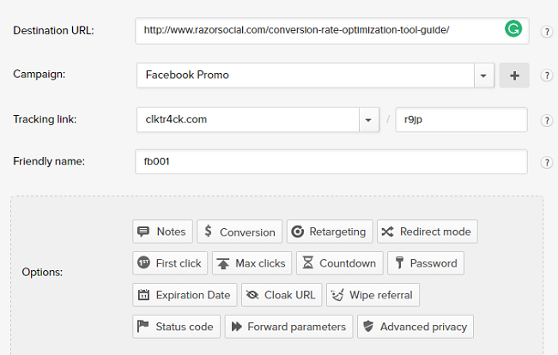
Task: Enable the First click option
Action: [170, 263]
